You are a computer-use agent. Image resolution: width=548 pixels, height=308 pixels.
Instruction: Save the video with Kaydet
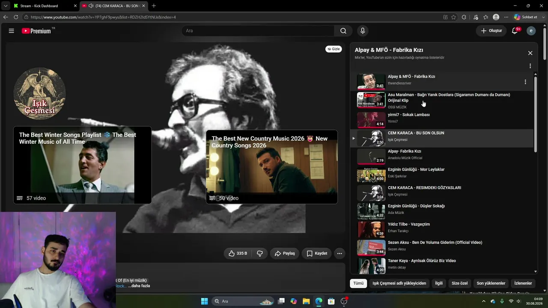[x=317, y=253]
